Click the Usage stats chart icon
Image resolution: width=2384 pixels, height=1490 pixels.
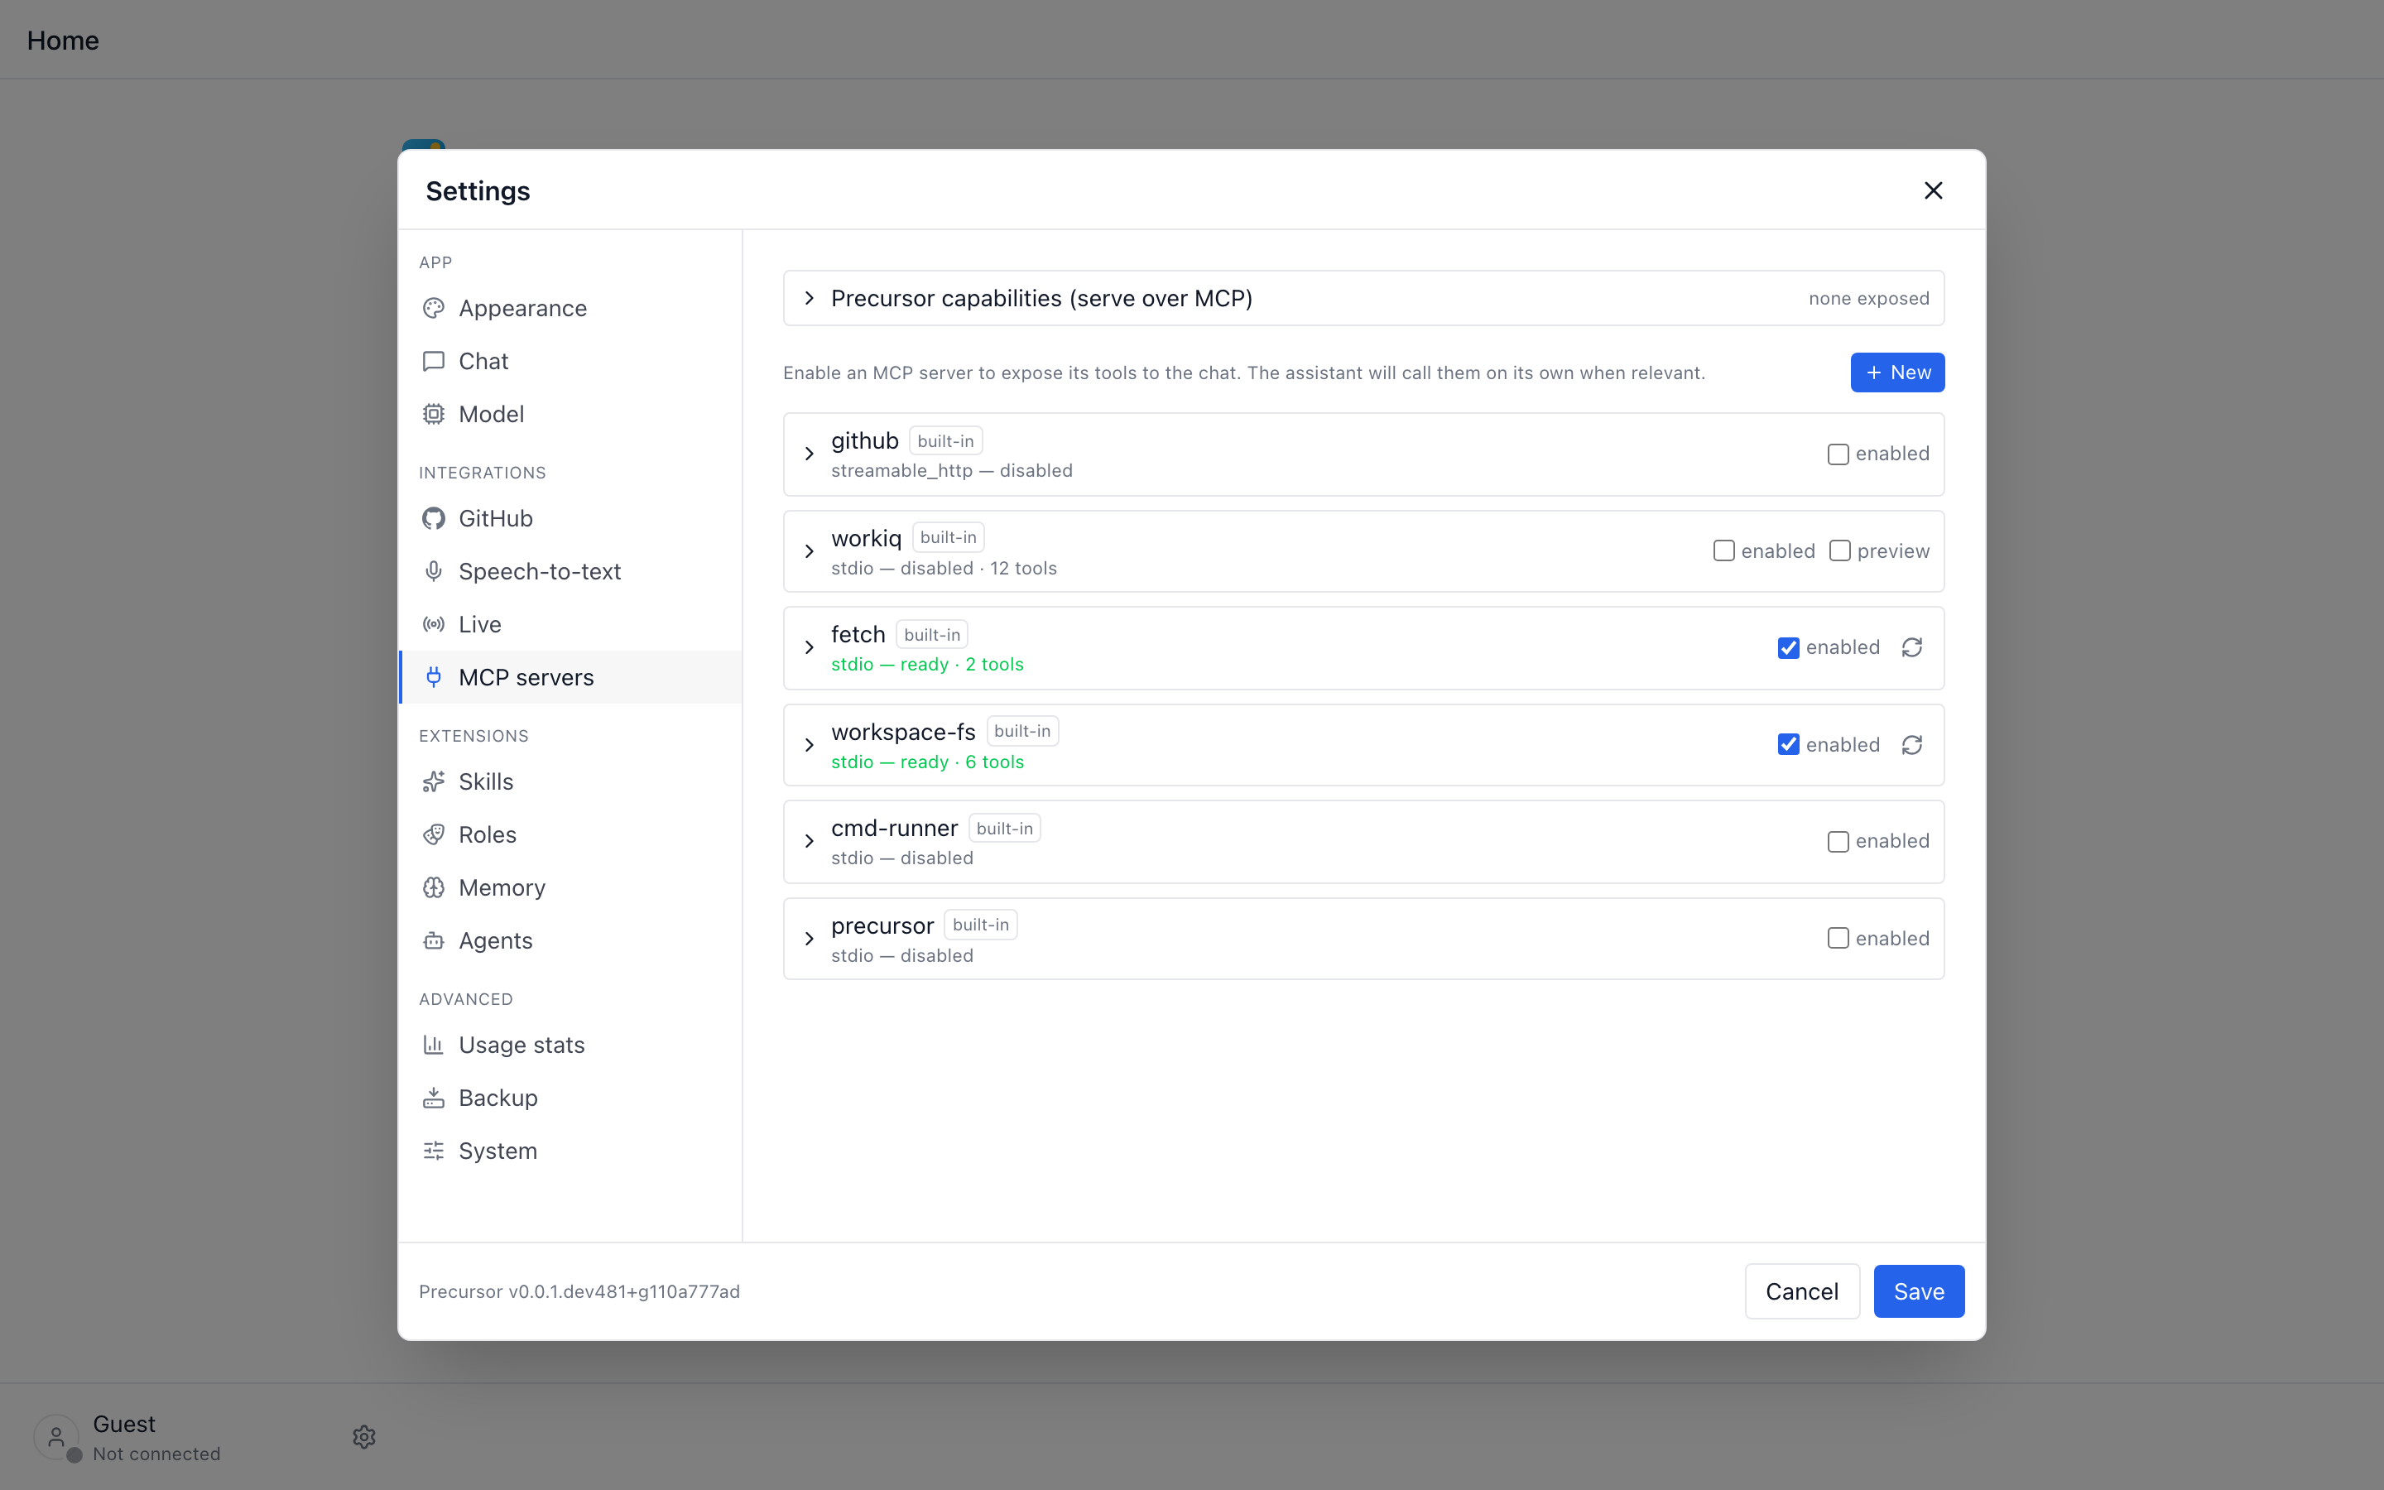click(434, 1045)
